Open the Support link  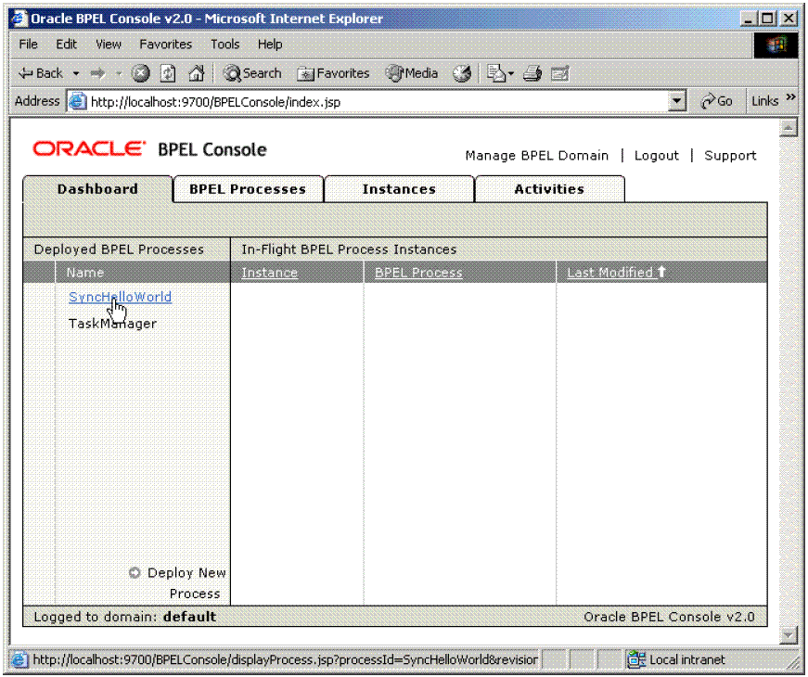tap(730, 156)
